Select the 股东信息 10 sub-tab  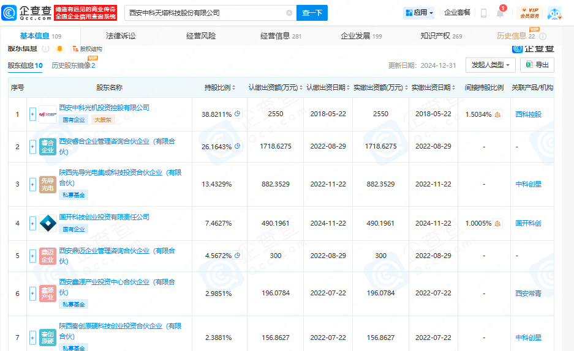(x=25, y=66)
